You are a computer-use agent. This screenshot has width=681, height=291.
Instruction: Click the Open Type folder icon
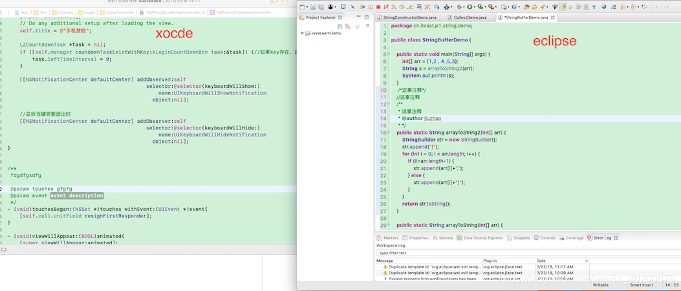coord(526,7)
